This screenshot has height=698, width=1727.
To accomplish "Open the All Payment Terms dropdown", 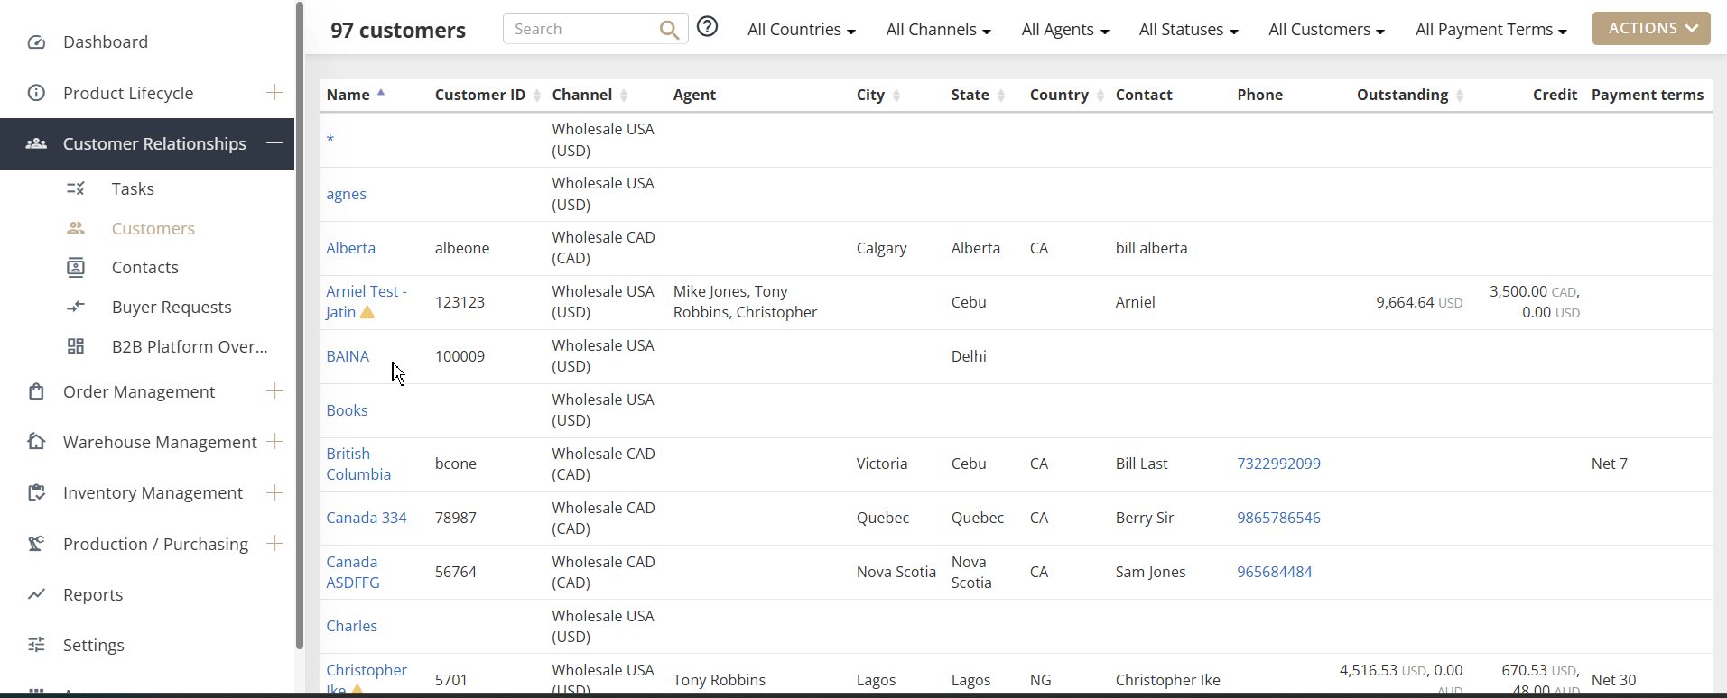I will tap(1490, 30).
